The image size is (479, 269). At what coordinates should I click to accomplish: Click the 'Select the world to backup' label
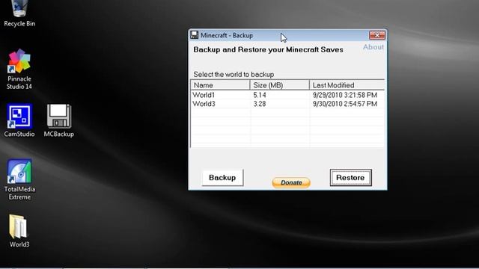234,75
